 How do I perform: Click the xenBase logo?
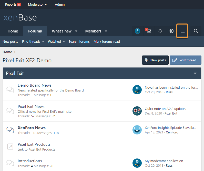pos(20,18)
